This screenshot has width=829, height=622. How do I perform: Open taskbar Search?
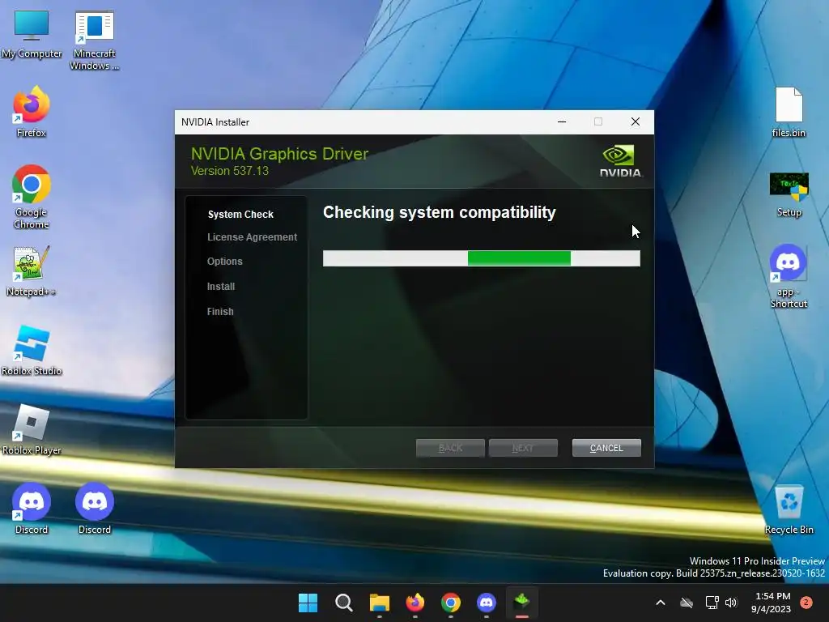[343, 603]
